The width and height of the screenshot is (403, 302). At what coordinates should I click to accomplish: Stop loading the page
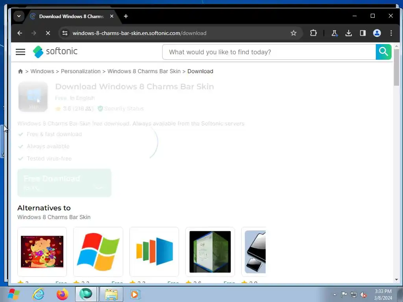point(48,33)
